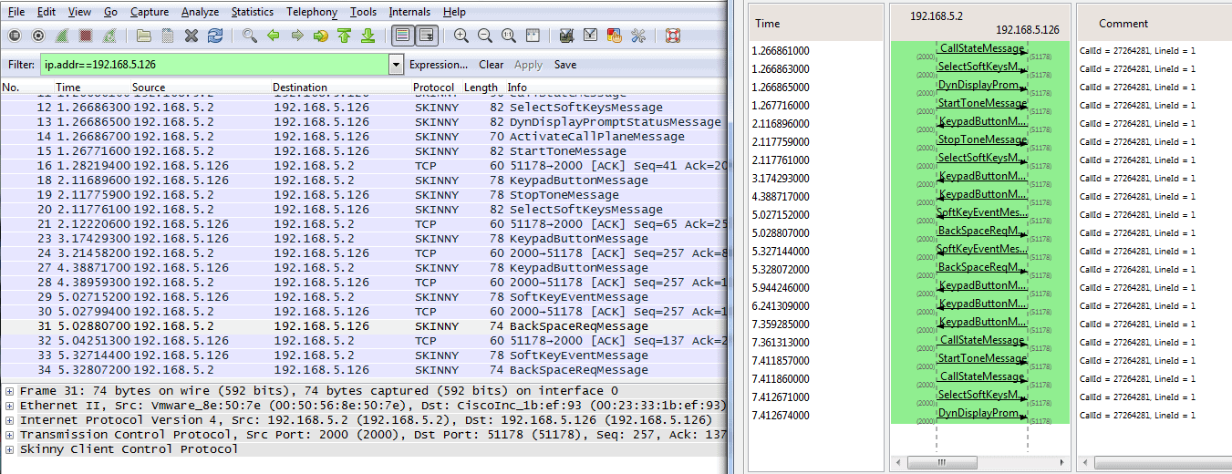Click Apply next to the filter
The image size is (1232, 474).
528,65
